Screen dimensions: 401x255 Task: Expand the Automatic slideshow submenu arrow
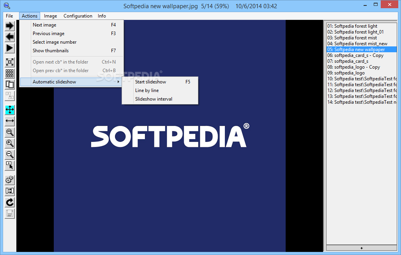(118, 82)
